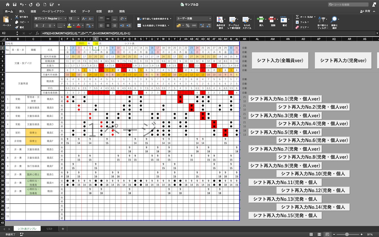This screenshot has height=237, width=379.
Task: Switch to page layout view in status bar
Action: point(319,234)
